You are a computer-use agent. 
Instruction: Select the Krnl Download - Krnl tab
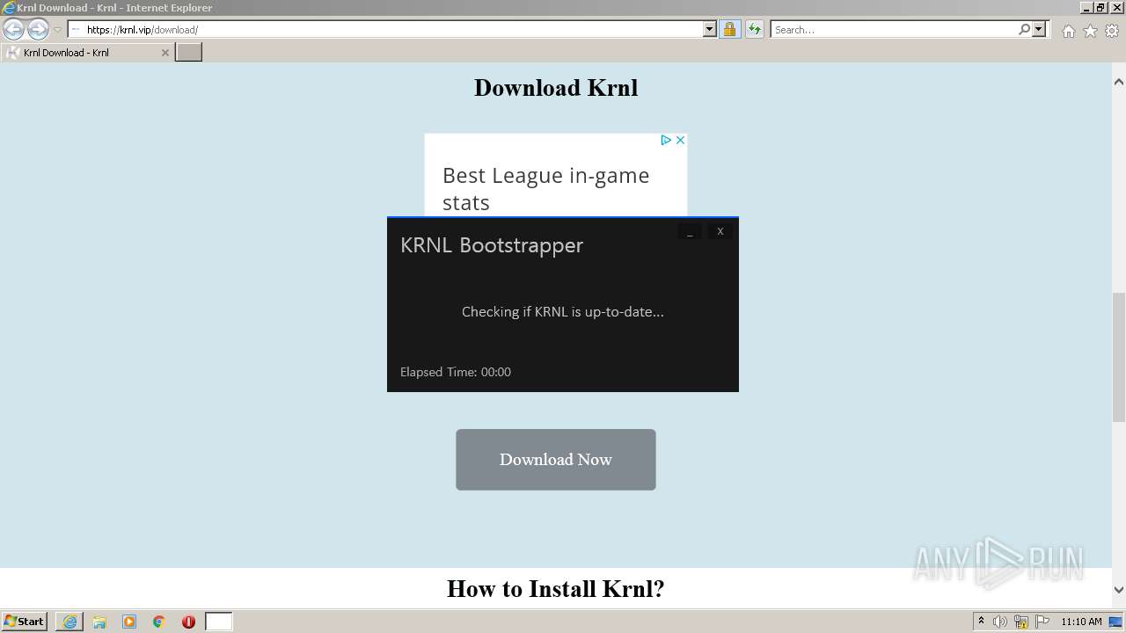[x=87, y=53]
